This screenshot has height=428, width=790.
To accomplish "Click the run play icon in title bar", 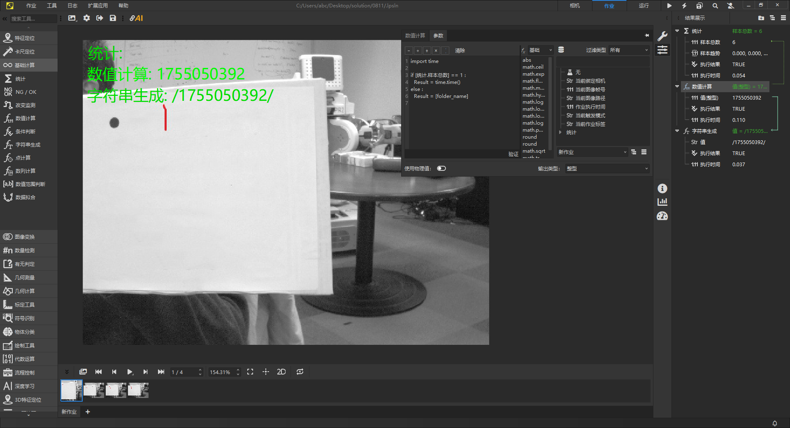I will point(669,6).
